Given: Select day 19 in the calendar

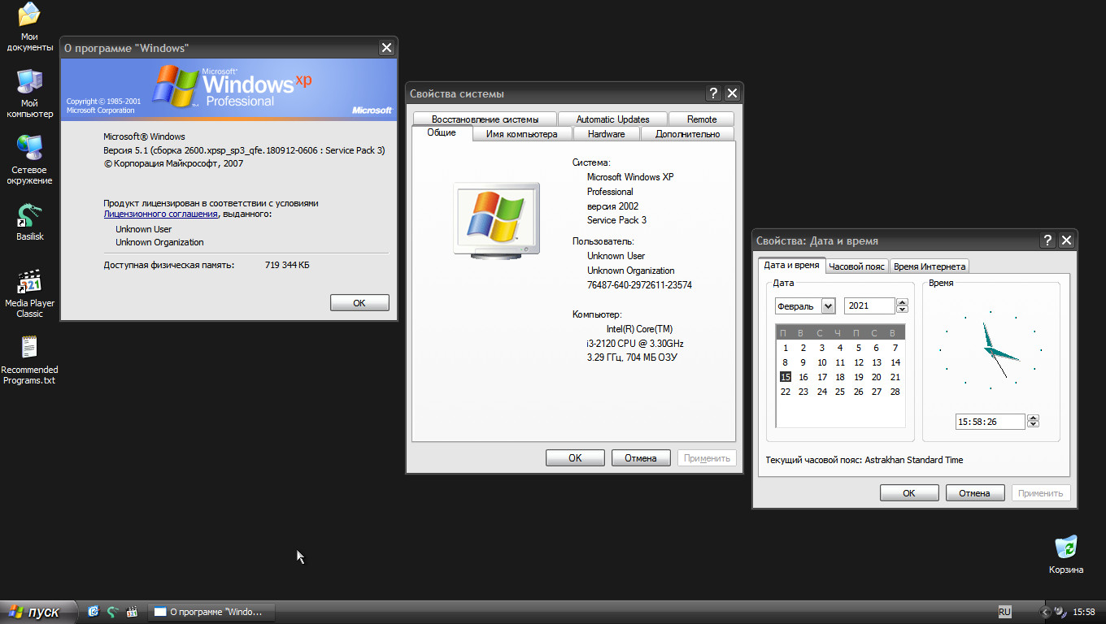Looking at the screenshot, I should [859, 377].
